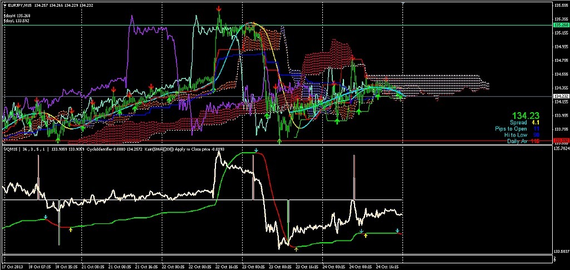
Task: Click the 22 Oct 08:15 time label
Action: (x=200, y=266)
